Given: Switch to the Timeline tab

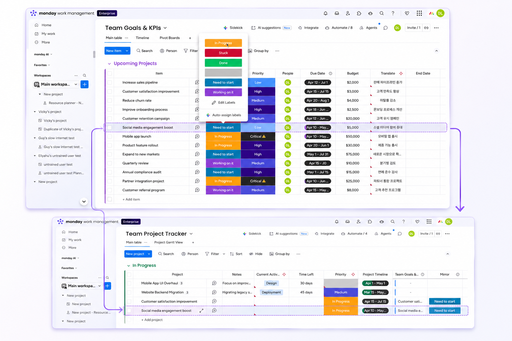Looking at the screenshot, I should coord(142,38).
